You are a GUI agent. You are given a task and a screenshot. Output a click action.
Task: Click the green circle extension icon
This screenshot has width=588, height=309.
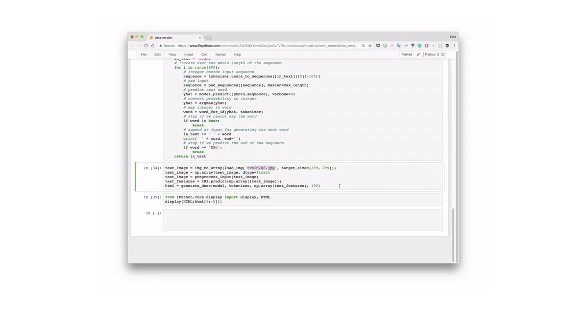click(419, 46)
